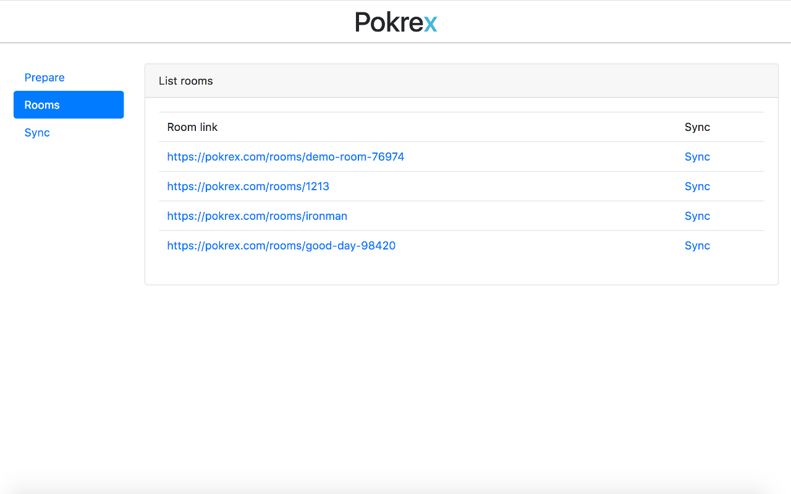
Task: Open the good-day-98420 room link
Action: 281,246
